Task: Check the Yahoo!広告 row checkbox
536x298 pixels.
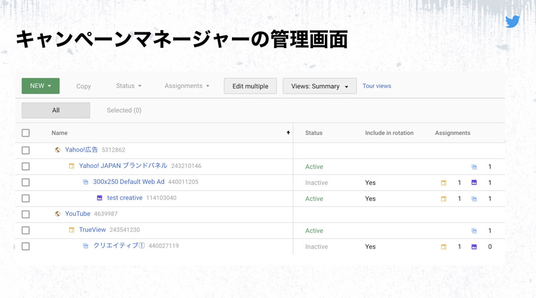Action: point(26,150)
